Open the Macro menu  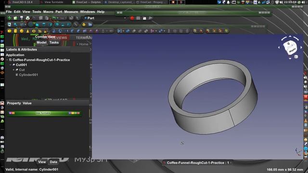point(48,12)
